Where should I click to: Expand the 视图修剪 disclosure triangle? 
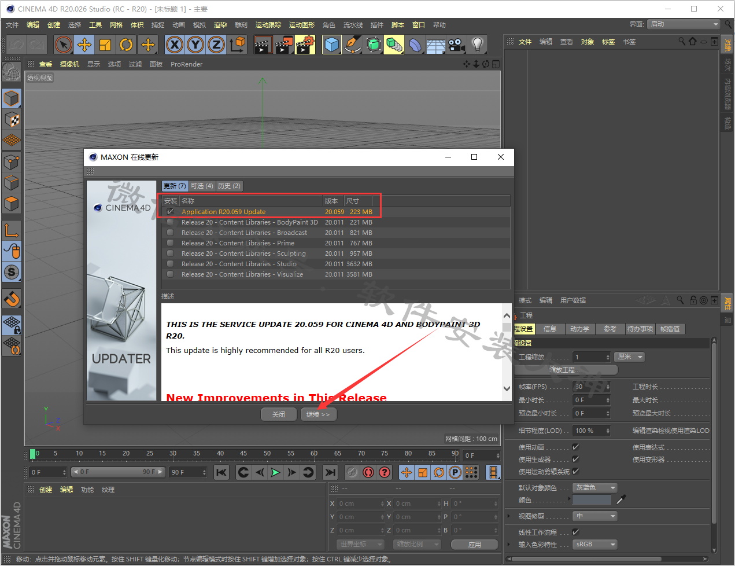tap(509, 516)
